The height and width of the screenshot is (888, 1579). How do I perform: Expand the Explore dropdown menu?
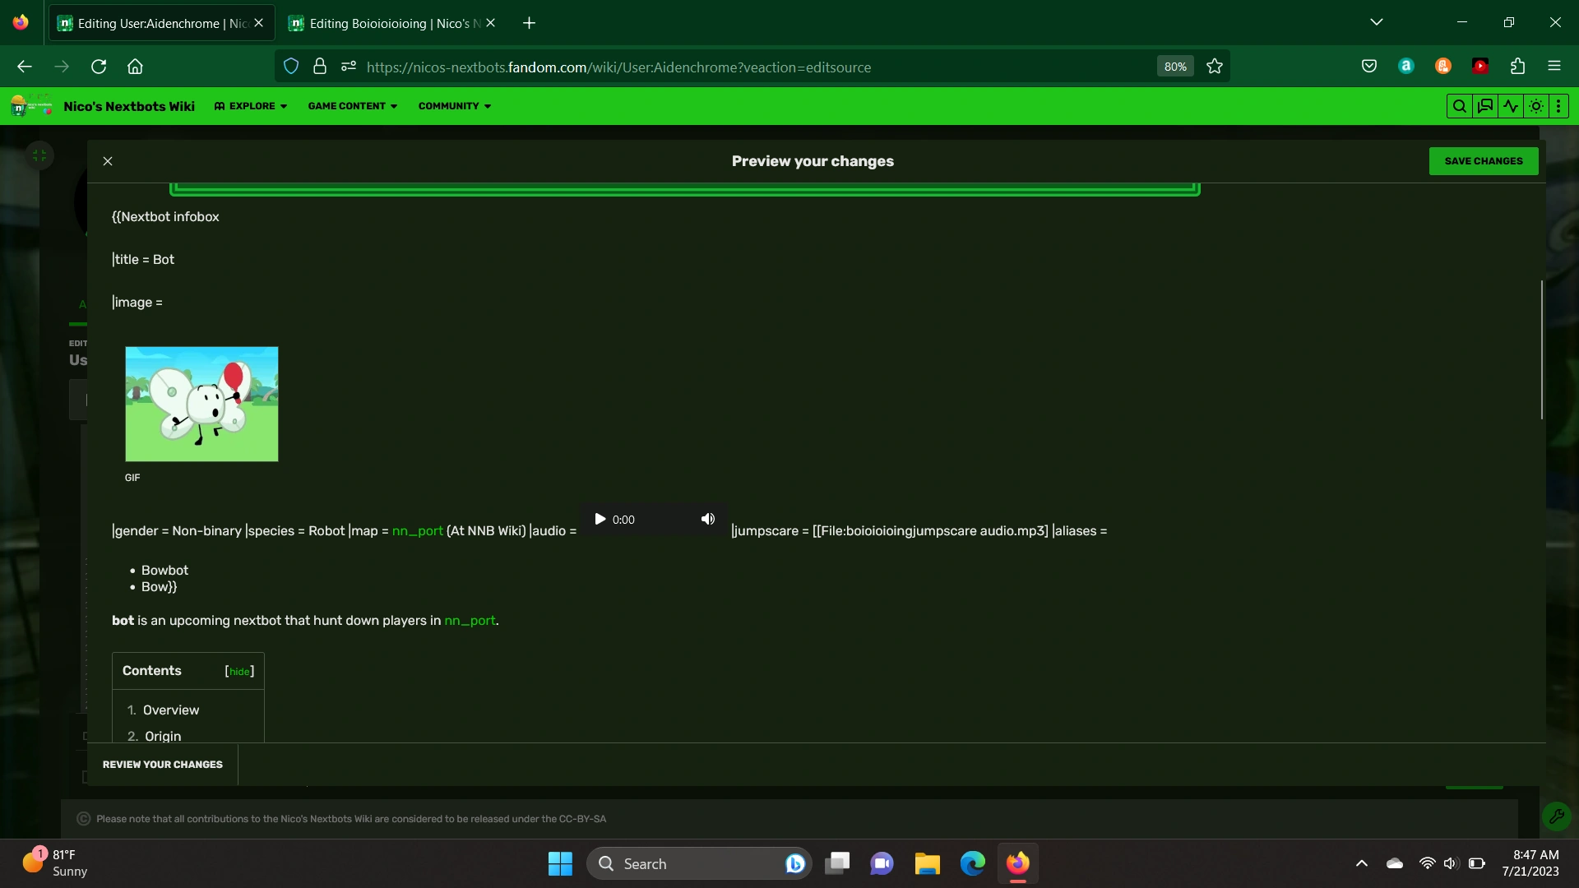tap(251, 106)
